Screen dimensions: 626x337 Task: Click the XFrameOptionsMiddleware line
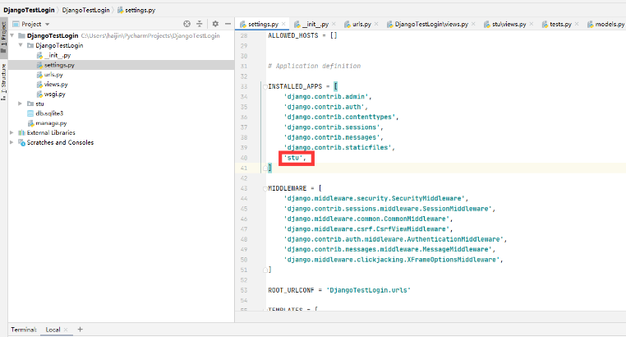[394, 260]
